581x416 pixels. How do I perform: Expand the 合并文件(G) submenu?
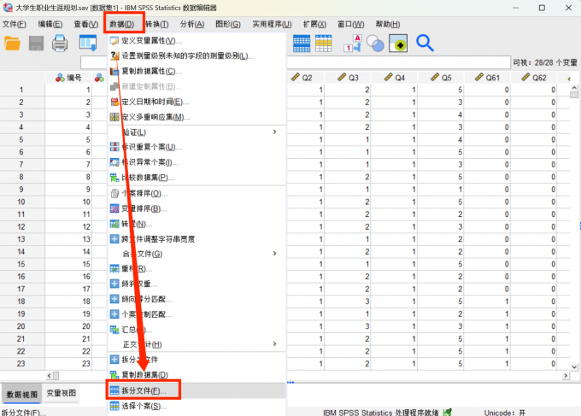coord(197,254)
